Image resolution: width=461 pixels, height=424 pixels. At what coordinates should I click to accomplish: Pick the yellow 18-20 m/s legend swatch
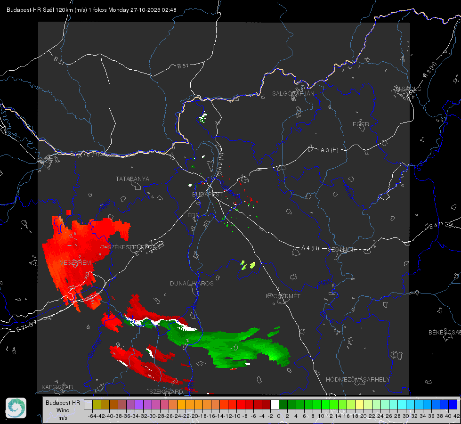(x=359, y=404)
